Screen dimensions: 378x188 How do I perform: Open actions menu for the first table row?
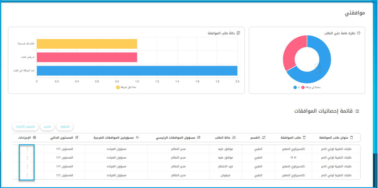click(x=27, y=149)
